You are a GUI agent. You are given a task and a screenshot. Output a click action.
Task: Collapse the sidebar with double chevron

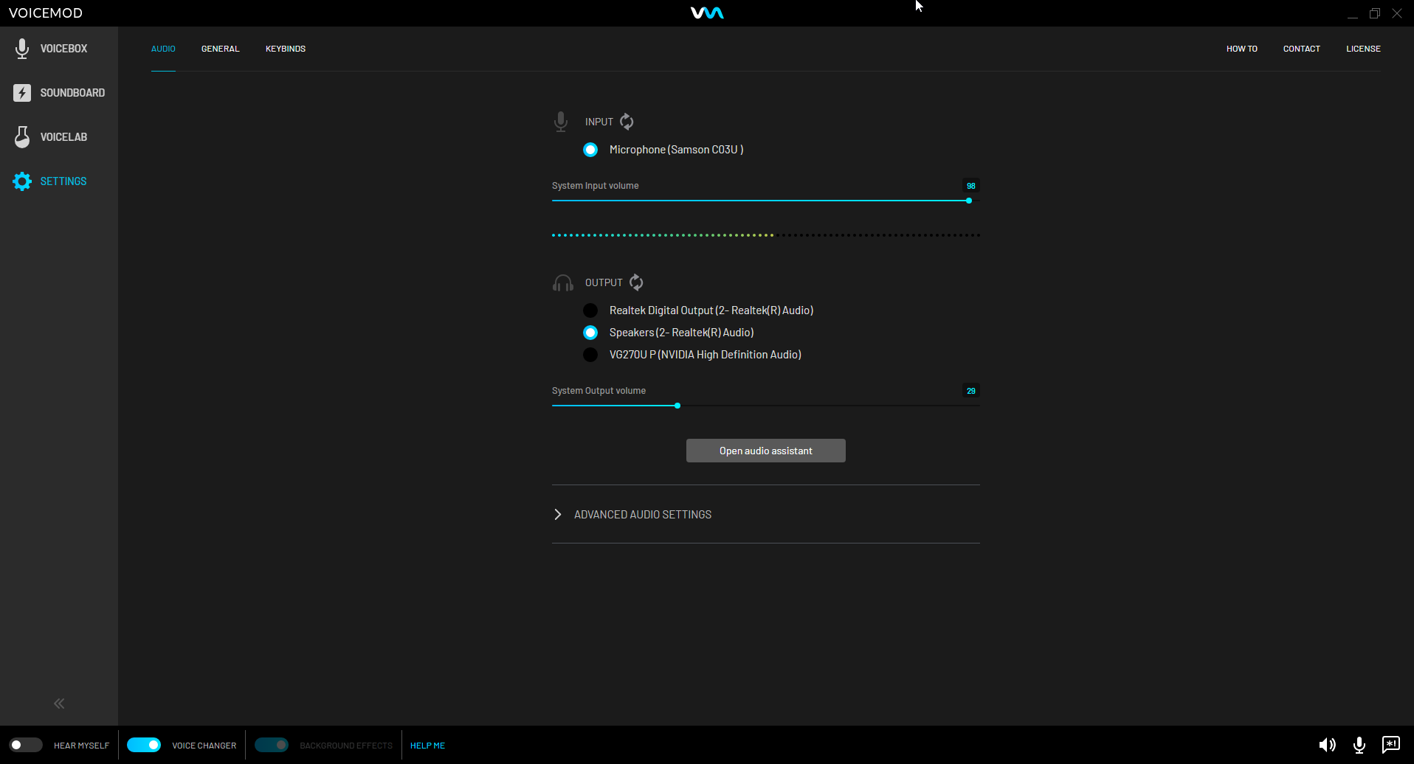[x=59, y=704]
